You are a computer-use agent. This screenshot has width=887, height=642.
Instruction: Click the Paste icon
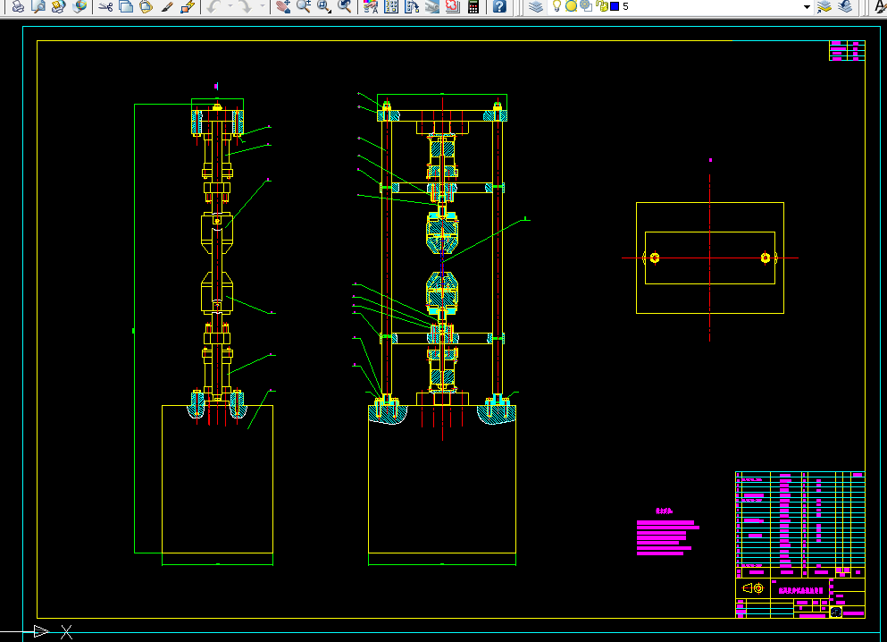click(x=146, y=6)
